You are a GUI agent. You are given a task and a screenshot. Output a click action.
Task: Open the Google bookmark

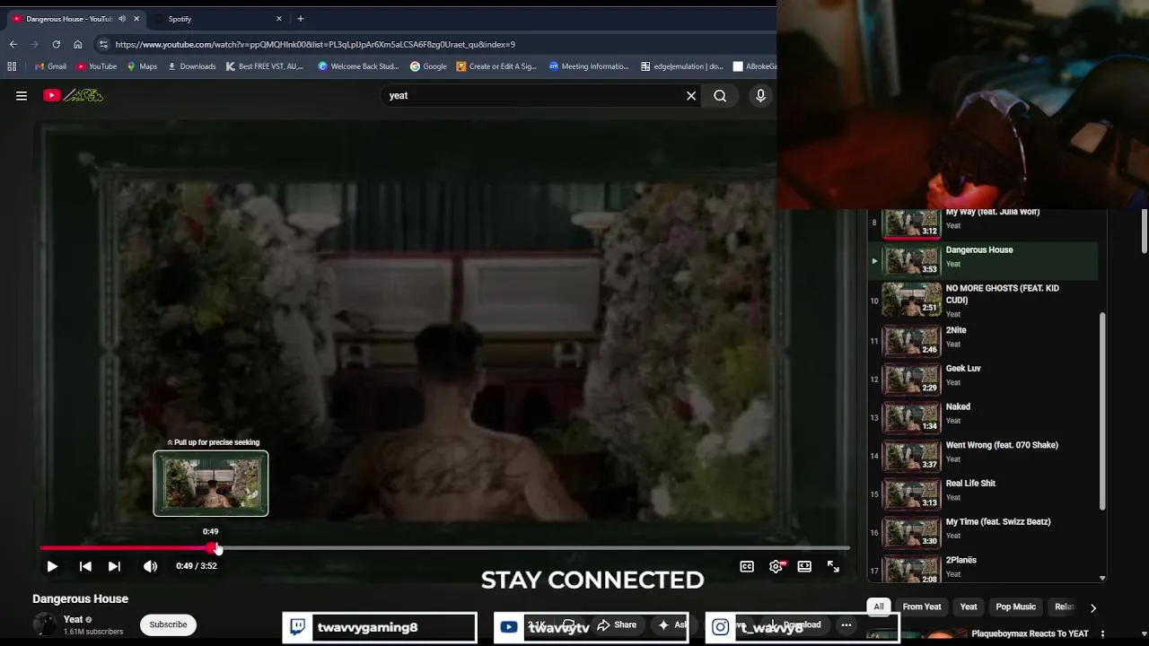pos(428,66)
